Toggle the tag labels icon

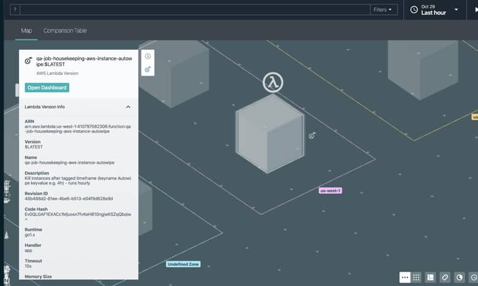(x=445, y=277)
